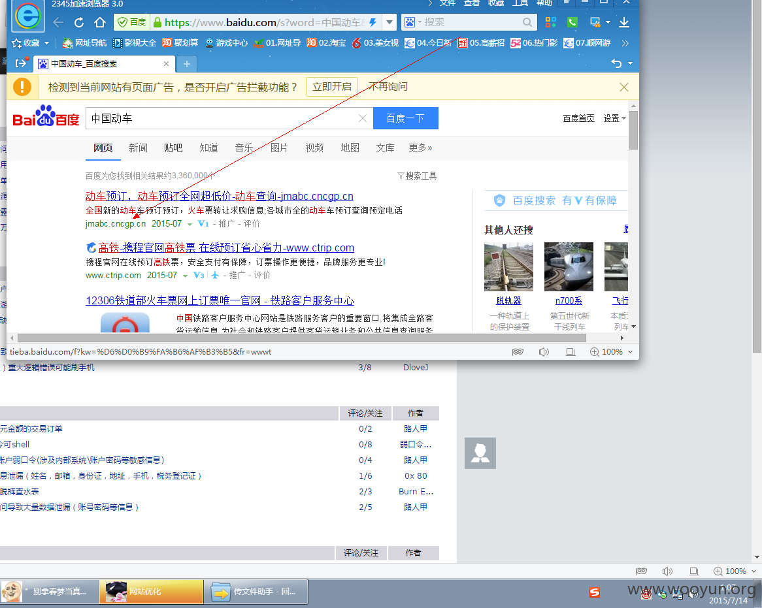Click the restore closed tab undo icon

616,63
